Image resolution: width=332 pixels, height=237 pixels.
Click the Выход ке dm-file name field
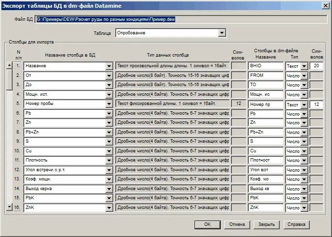(266, 189)
